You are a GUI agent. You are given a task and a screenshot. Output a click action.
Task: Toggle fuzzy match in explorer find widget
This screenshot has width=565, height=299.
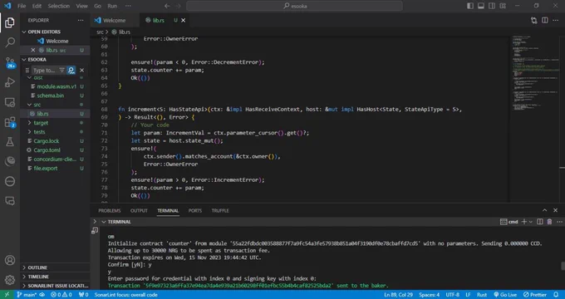click(x=71, y=71)
